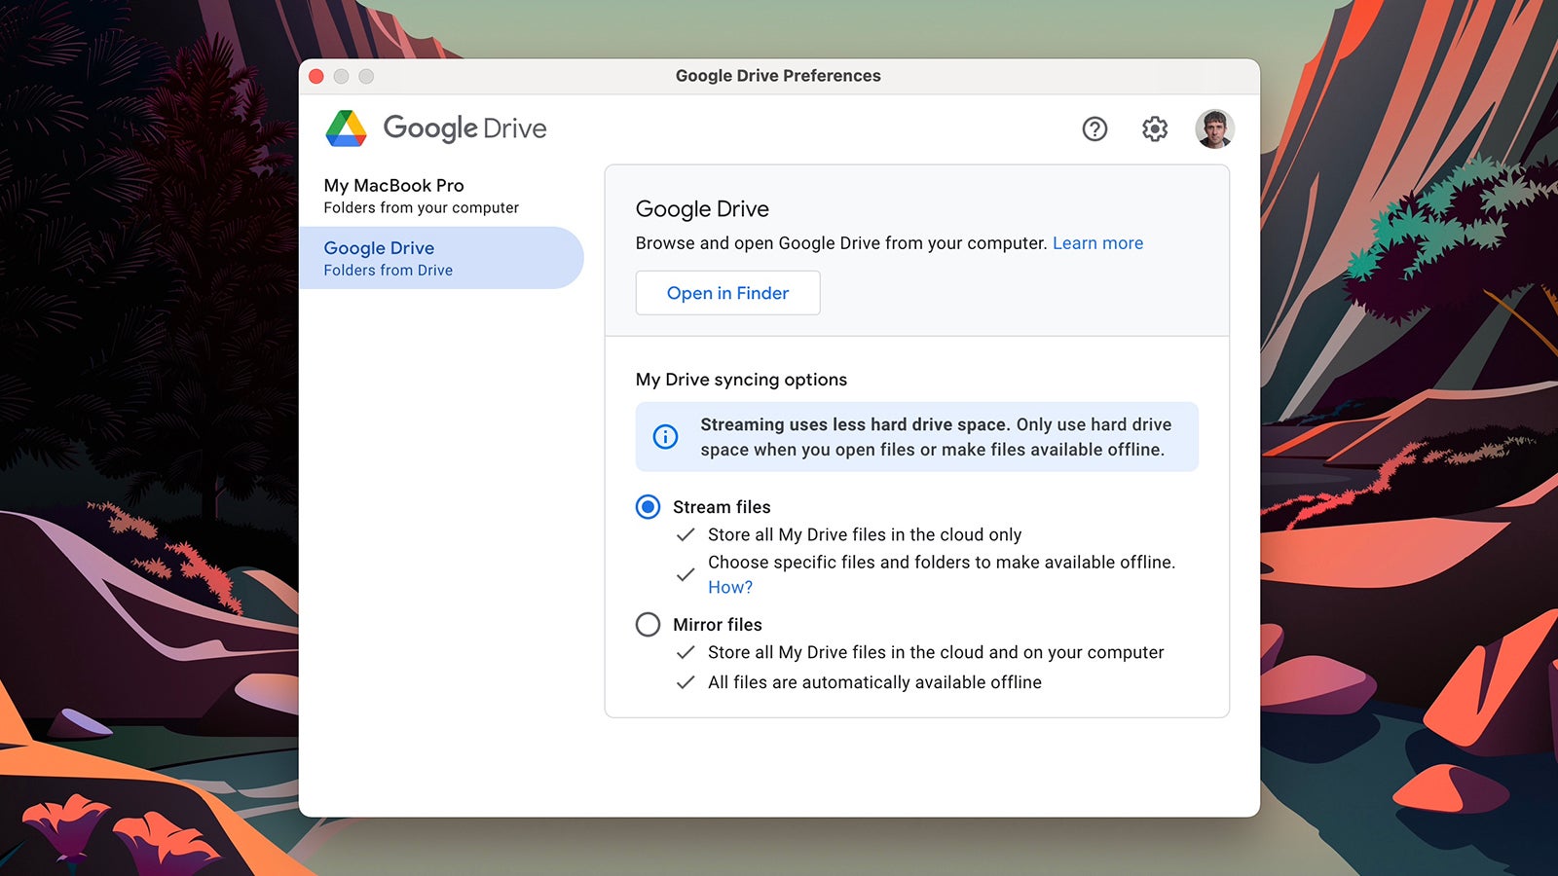Screen dimensions: 1558x876
Task: Click the My Drive syncing options heading
Action: click(741, 380)
